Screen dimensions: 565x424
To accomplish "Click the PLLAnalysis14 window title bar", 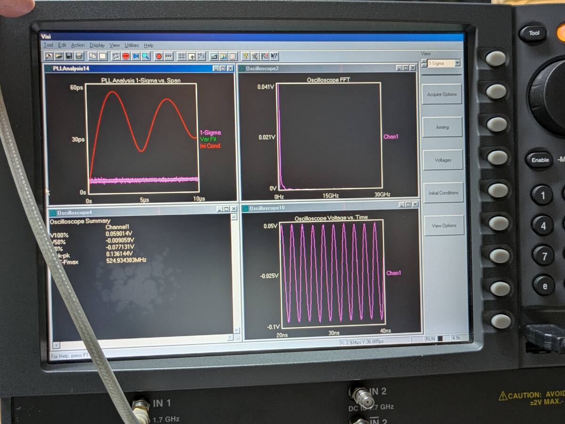I will click(x=132, y=68).
